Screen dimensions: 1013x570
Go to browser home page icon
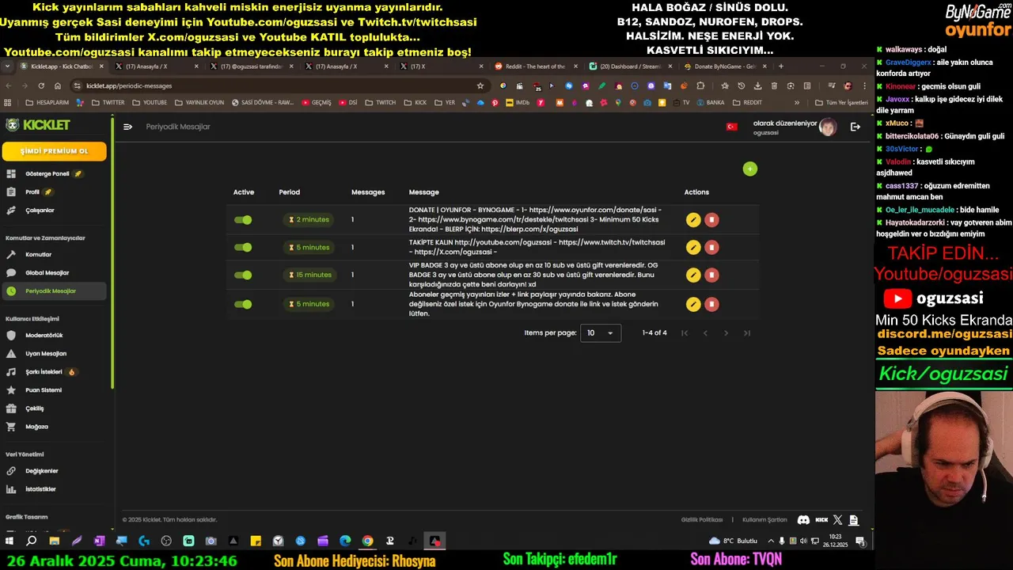[x=58, y=85]
